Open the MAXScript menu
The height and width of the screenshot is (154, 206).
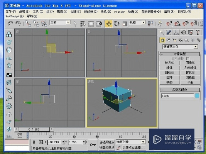pos(14,17)
